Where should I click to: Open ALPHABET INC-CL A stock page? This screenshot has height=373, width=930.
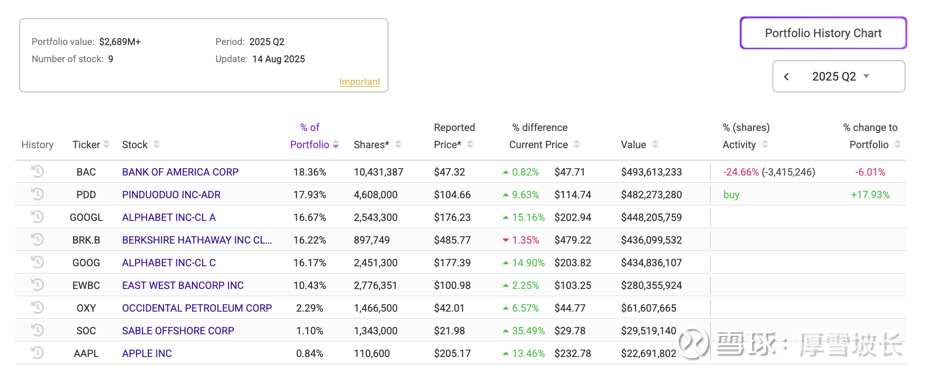click(169, 217)
